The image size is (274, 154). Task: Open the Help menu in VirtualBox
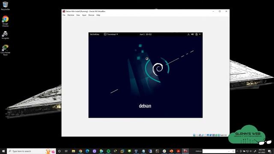coord(98,15)
